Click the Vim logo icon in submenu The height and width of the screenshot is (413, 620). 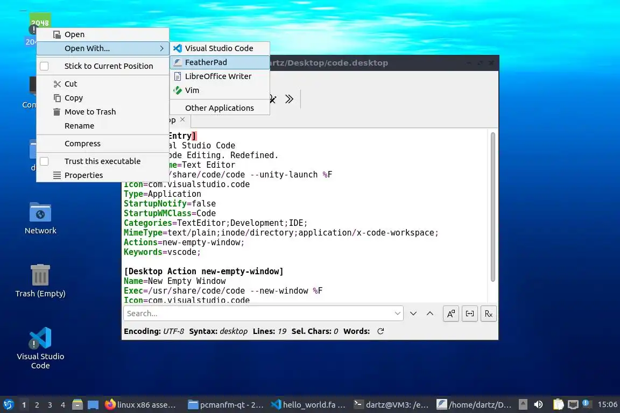[178, 90]
